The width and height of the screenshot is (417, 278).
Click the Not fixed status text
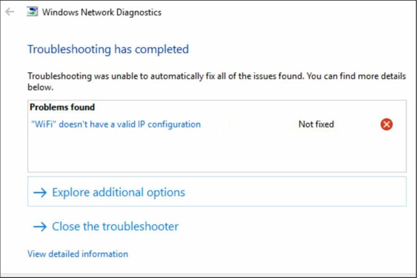(316, 124)
